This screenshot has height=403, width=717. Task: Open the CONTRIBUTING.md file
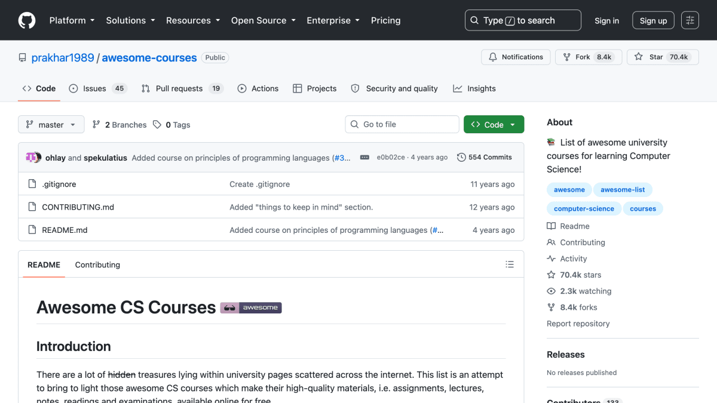click(x=78, y=207)
